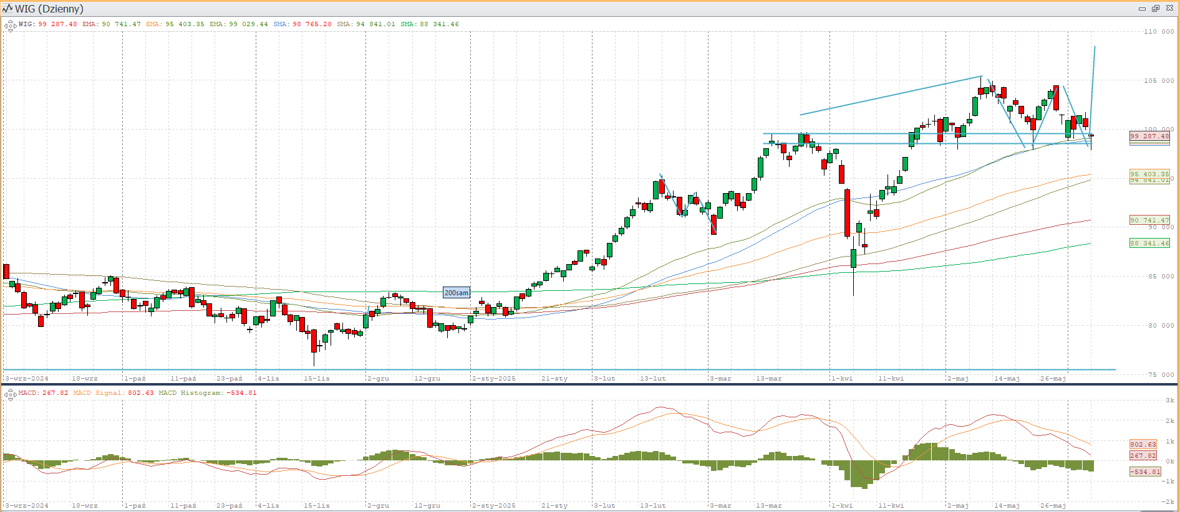Screen dimensions: 1180x512
Task: Click the pan control icon in the MACD panel
Action: 10,394
